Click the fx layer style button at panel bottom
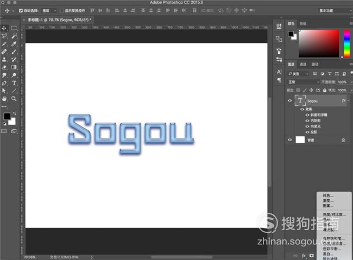Screen dimensions: 353x260 304,256
